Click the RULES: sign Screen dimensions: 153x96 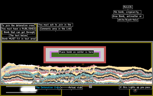click(x=128, y=7)
